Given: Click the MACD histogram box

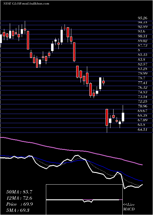Looking at the screenshot, I should click(84, 200).
